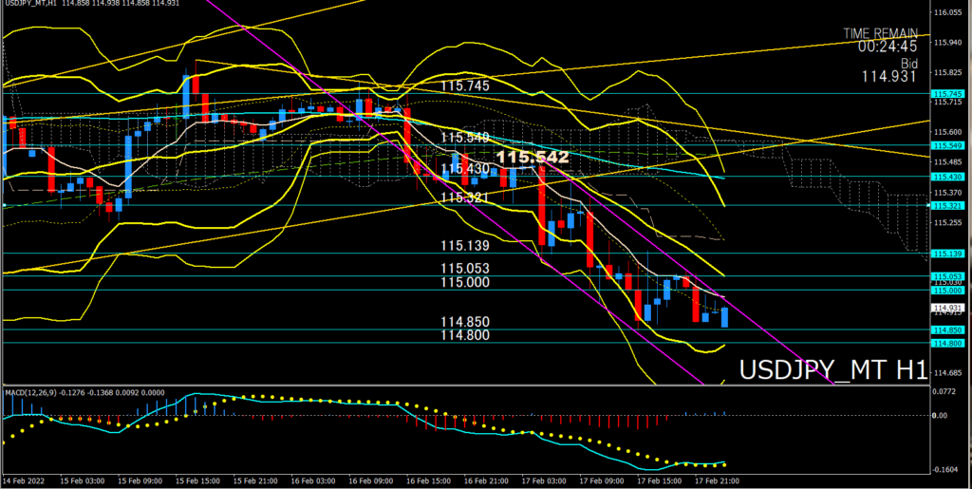Click the 115.000 line label inside the chart
Viewport: 972px width, 489px height.
[465, 283]
